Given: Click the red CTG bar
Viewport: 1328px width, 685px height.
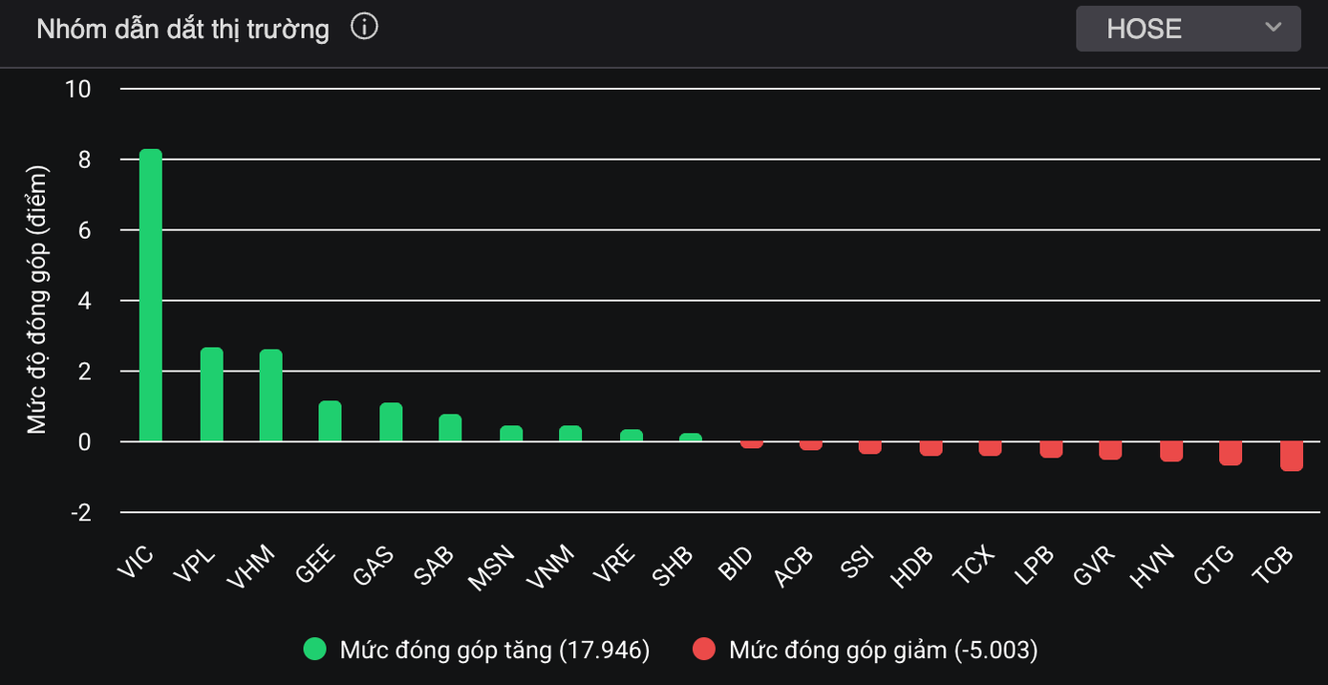Looking at the screenshot, I should pyautogui.click(x=1230, y=453).
